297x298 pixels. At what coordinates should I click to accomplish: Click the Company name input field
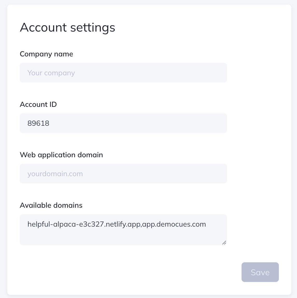[x=123, y=73]
